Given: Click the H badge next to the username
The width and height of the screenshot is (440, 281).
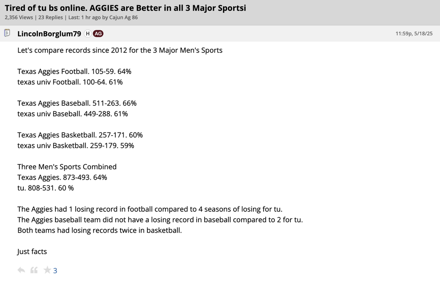Looking at the screenshot, I should coord(88,33).
